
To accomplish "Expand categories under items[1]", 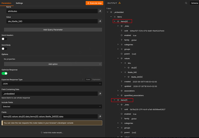I will [118, 123].
